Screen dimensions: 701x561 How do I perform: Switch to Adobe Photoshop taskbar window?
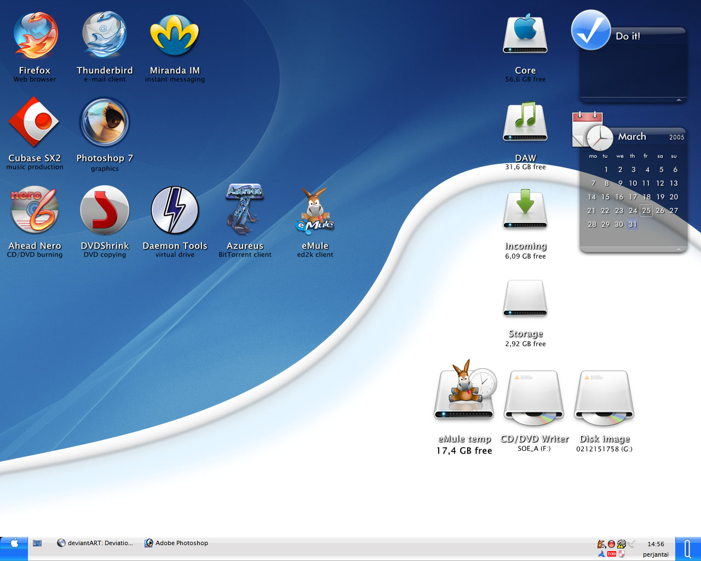(x=176, y=543)
